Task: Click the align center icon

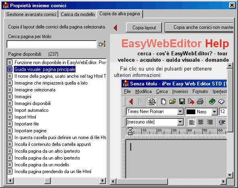Action: tap(201, 122)
